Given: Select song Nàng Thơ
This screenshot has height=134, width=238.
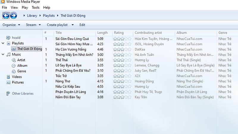Looking at the screenshot, I should [63, 81].
